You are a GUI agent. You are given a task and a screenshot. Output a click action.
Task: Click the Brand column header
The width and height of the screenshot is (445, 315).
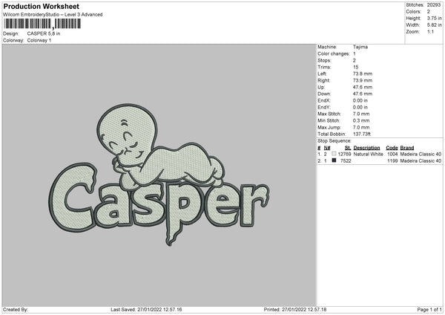tap(407, 148)
